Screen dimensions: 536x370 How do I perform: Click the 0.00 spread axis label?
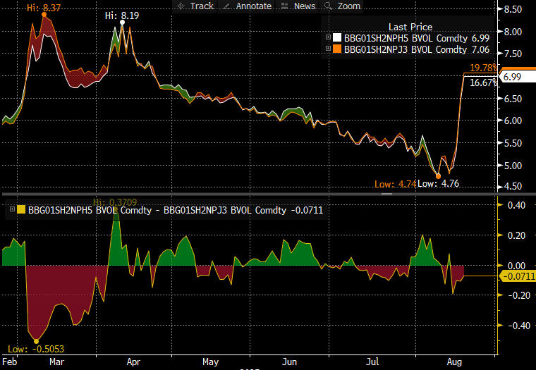(516, 266)
